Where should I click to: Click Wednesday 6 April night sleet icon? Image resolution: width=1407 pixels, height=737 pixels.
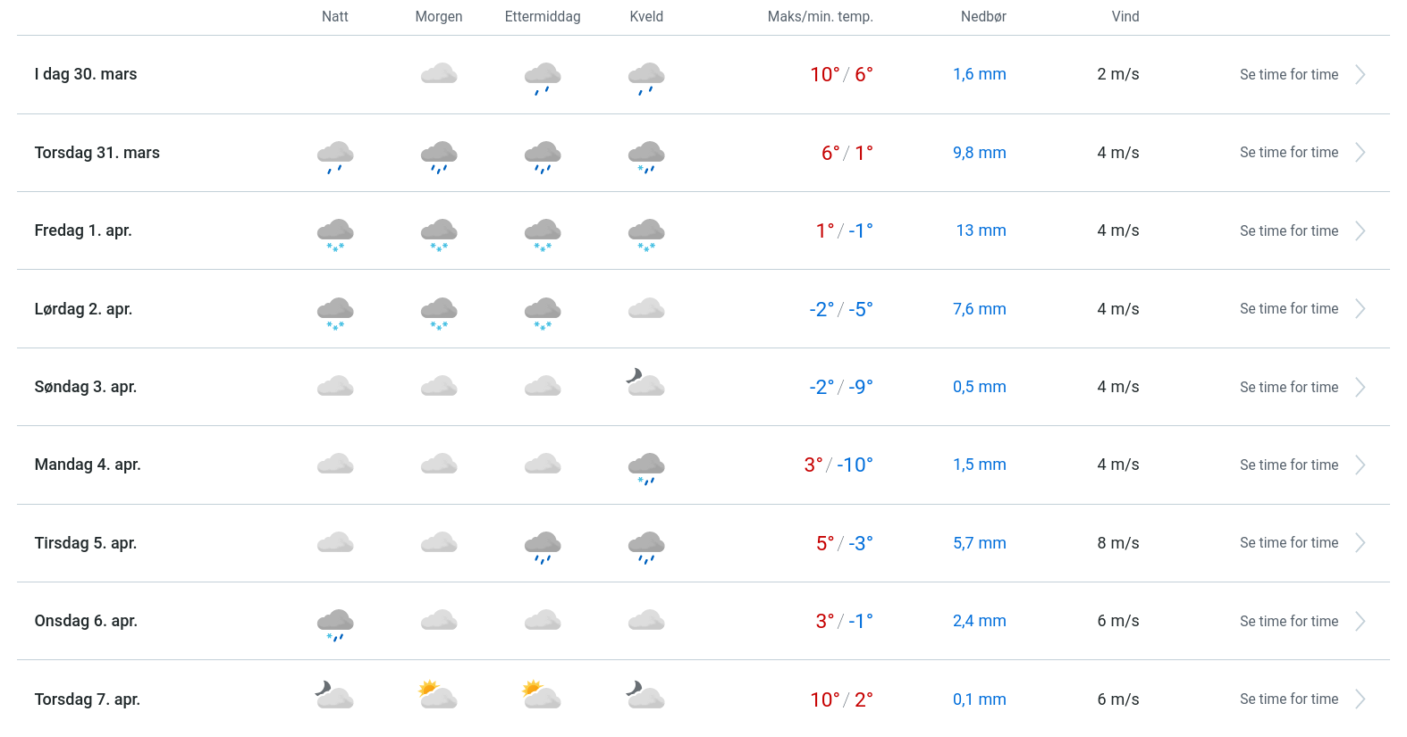[335, 624]
